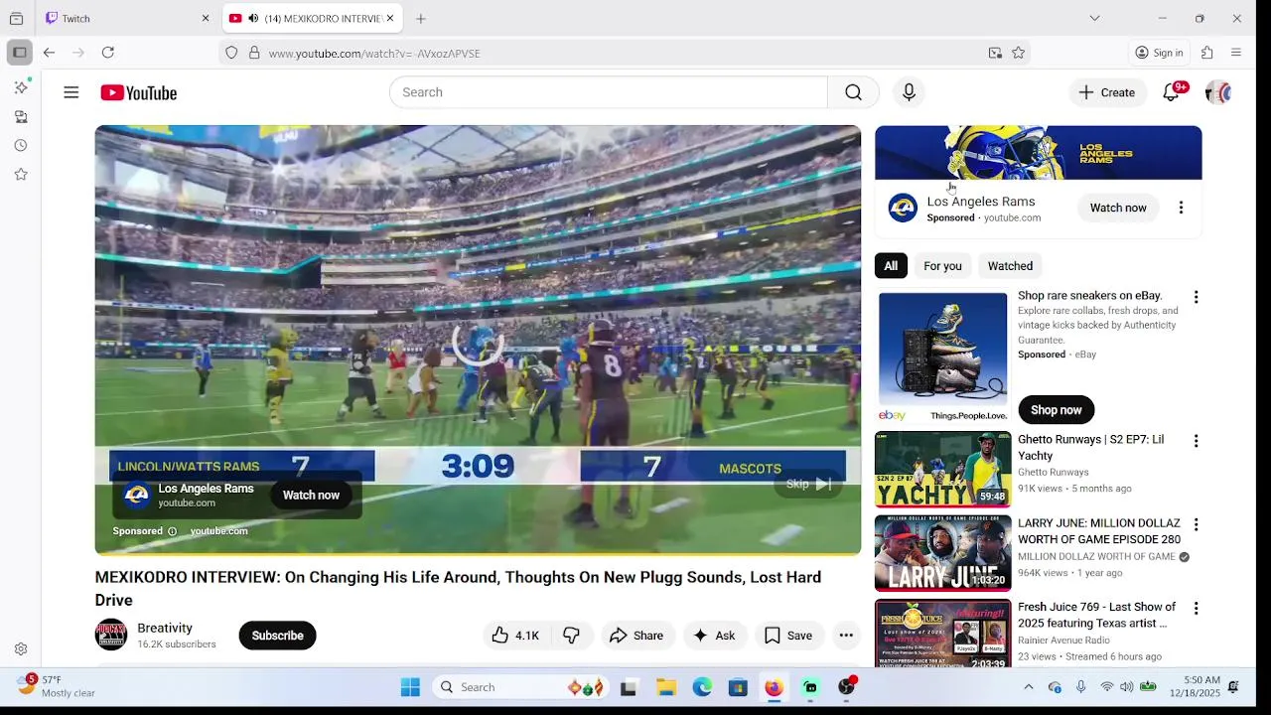The width and height of the screenshot is (1271, 715).
Task: Open more actions ellipsis below video
Action: (x=846, y=636)
